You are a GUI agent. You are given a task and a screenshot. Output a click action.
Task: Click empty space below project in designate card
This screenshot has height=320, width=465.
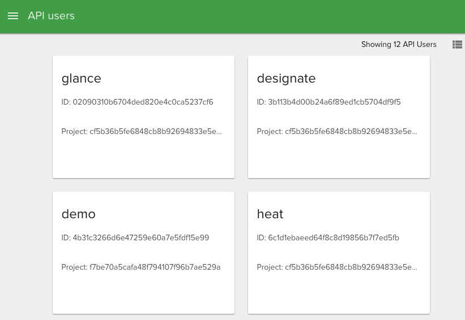(x=339, y=159)
